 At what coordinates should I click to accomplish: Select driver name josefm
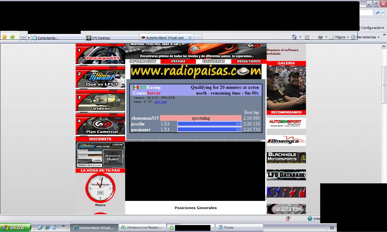click(138, 124)
